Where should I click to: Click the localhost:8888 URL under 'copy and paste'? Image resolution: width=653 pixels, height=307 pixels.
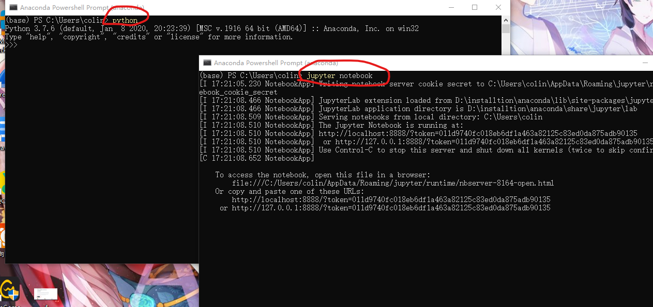coord(391,199)
